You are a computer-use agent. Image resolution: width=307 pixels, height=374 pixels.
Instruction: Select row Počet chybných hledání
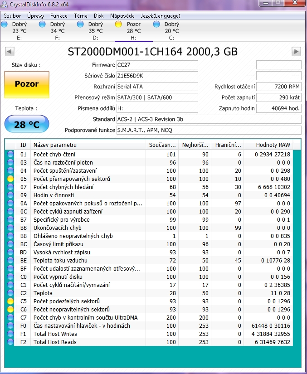[x=149, y=187]
